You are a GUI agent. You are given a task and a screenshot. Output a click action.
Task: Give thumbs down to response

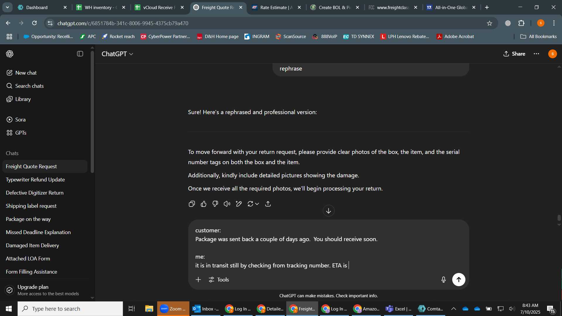click(215, 204)
